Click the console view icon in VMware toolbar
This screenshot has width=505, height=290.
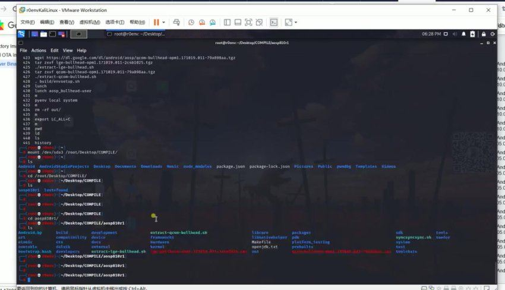coord(274,22)
